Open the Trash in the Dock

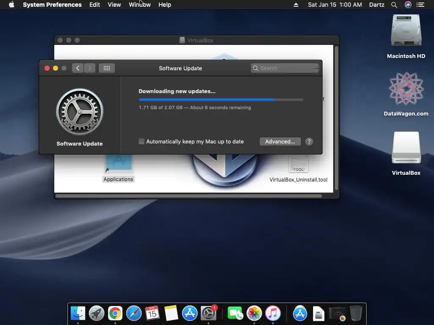coord(356,313)
